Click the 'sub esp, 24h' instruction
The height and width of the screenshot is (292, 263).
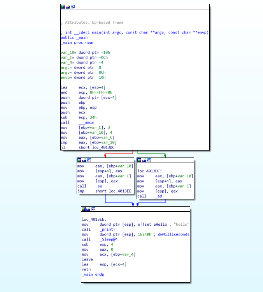click(79, 118)
